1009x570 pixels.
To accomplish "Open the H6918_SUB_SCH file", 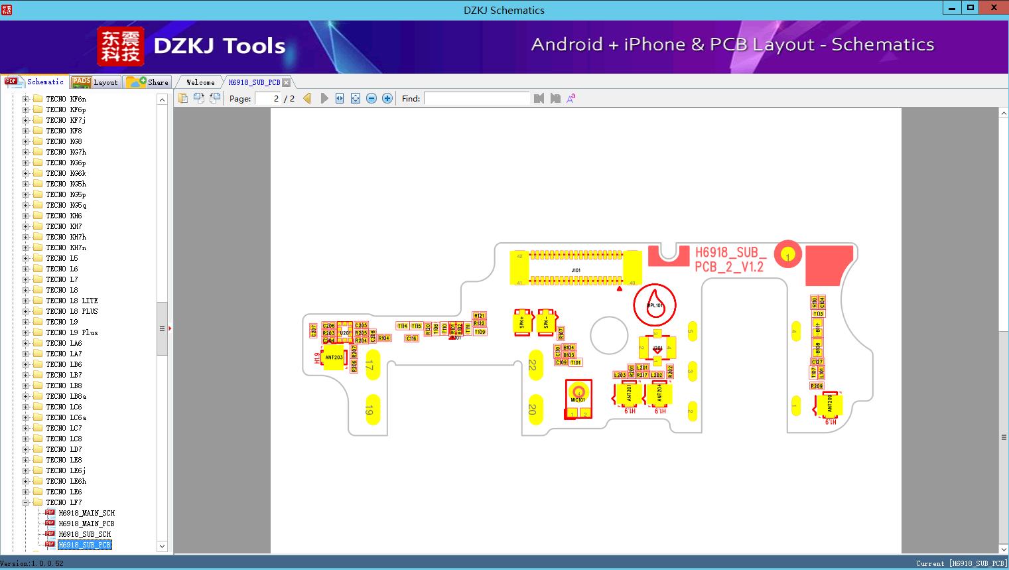I will 84,534.
